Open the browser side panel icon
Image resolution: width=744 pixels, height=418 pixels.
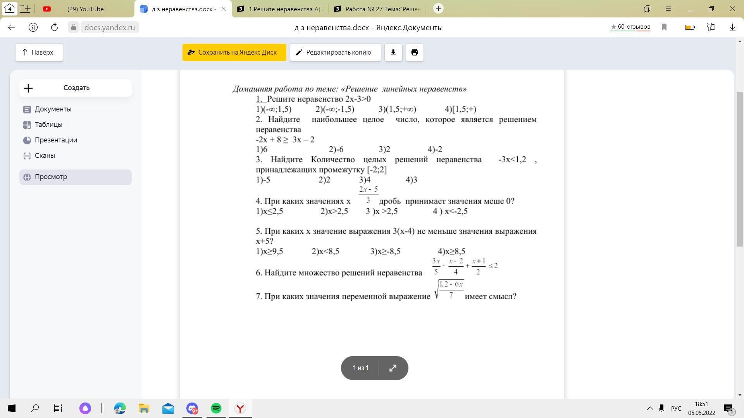tap(647, 9)
